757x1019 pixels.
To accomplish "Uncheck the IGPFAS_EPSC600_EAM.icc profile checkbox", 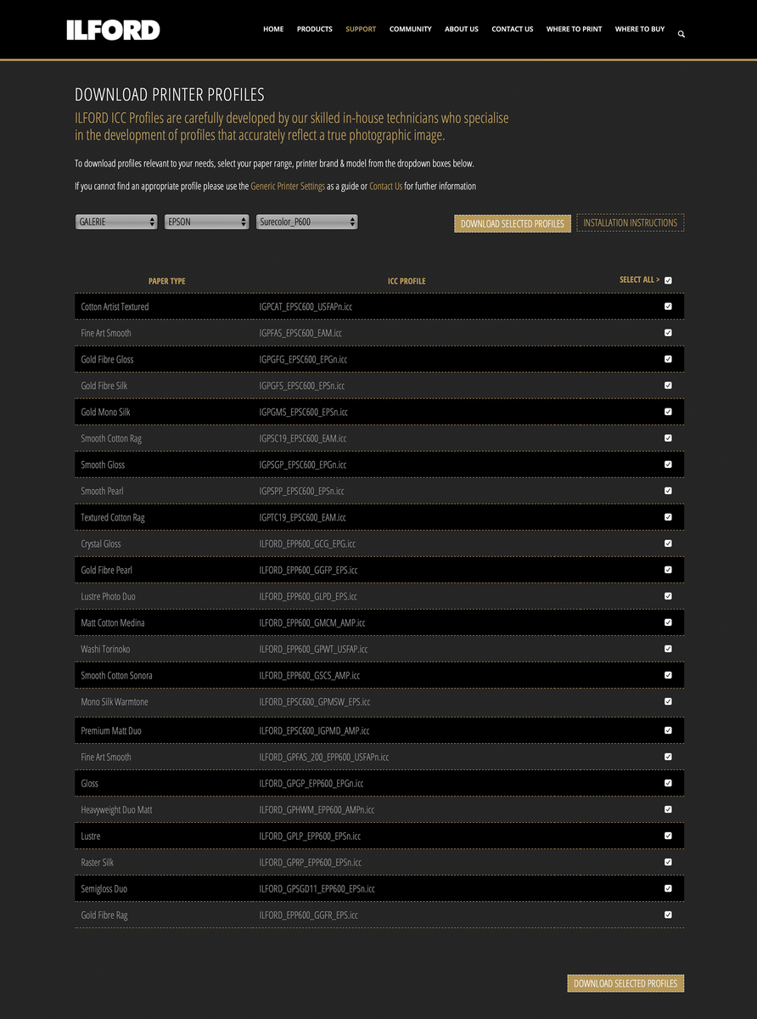I will point(668,333).
